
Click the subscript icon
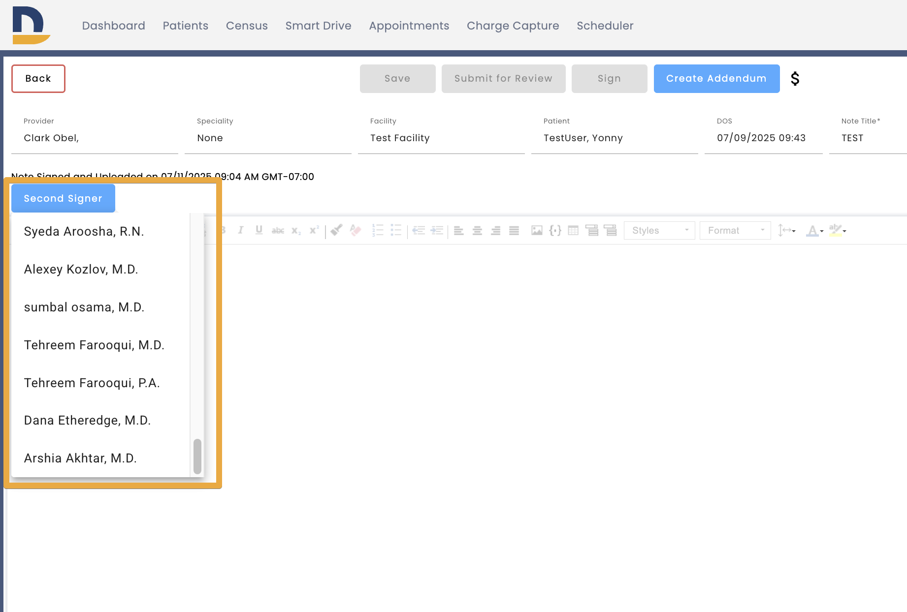pos(296,230)
